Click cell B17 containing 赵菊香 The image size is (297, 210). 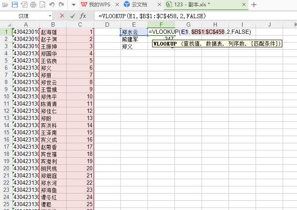[53, 147]
